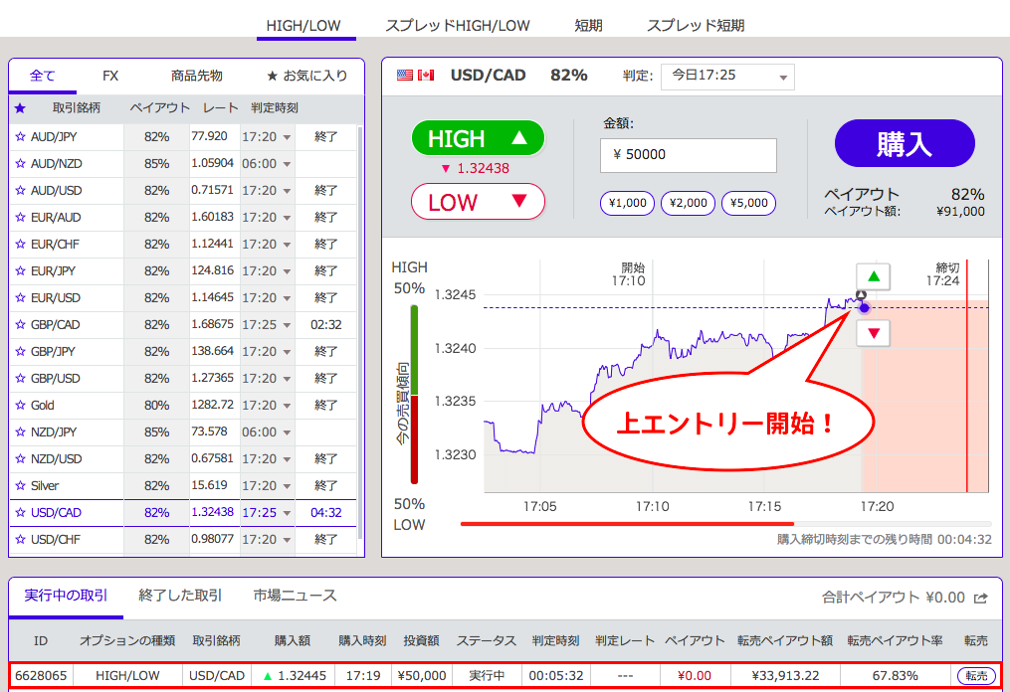Image resolution: width=1010 pixels, height=692 pixels.
Task: Click the 転売 resell button
Action: (975, 676)
